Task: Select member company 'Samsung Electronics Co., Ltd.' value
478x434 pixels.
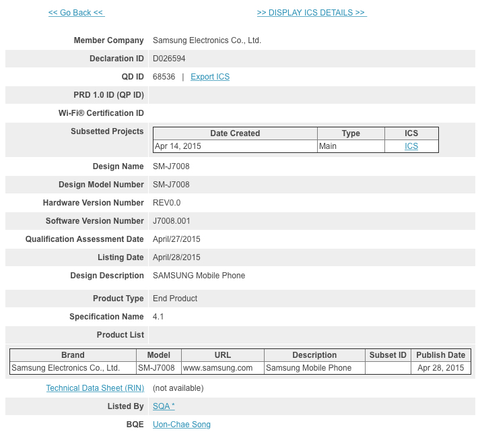Action: coord(207,40)
